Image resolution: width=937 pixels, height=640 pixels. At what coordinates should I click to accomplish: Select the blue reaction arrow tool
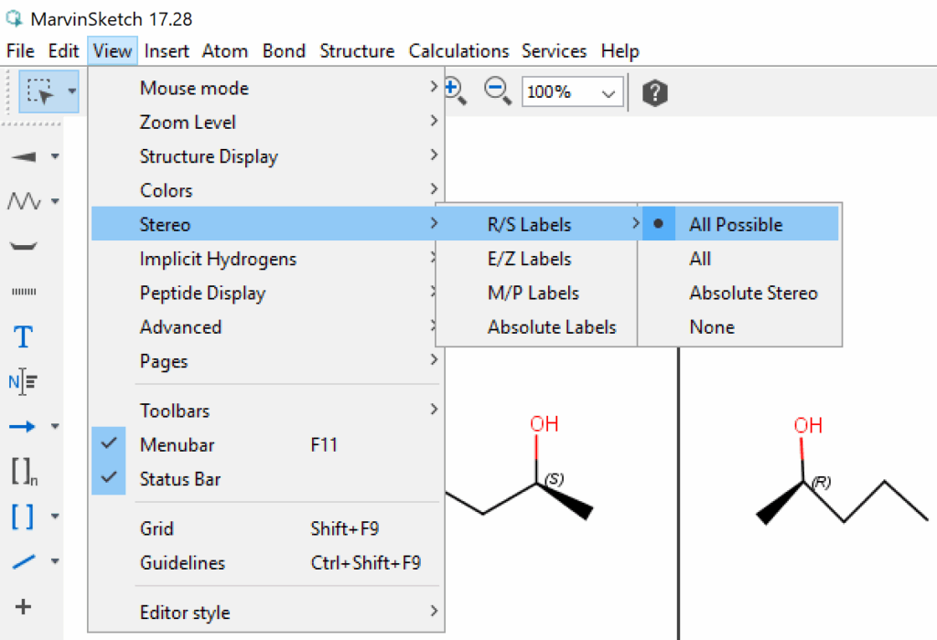(x=24, y=427)
